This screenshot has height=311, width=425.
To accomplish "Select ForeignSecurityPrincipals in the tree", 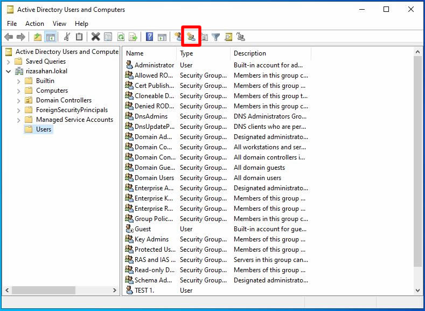I will pyautogui.click(x=72, y=110).
